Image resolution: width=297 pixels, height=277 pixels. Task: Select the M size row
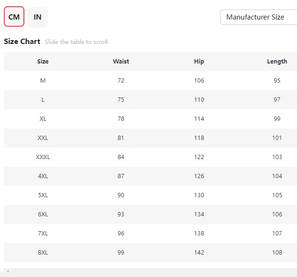click(150, 81)
